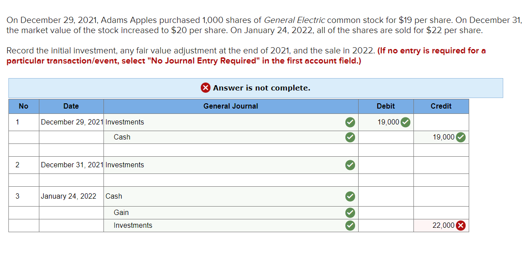
Task: Select credit field for the Gain row
Action: (441, 213)
